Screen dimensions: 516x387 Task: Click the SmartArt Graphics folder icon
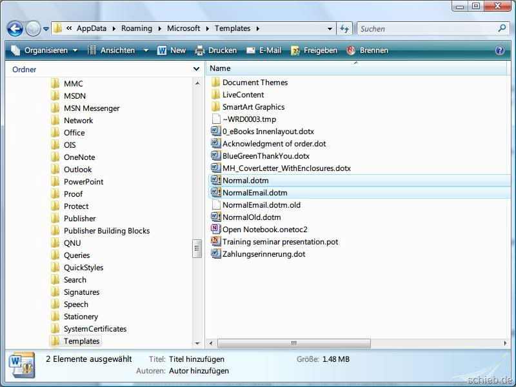pyautogui.click(x=215, y=106)
